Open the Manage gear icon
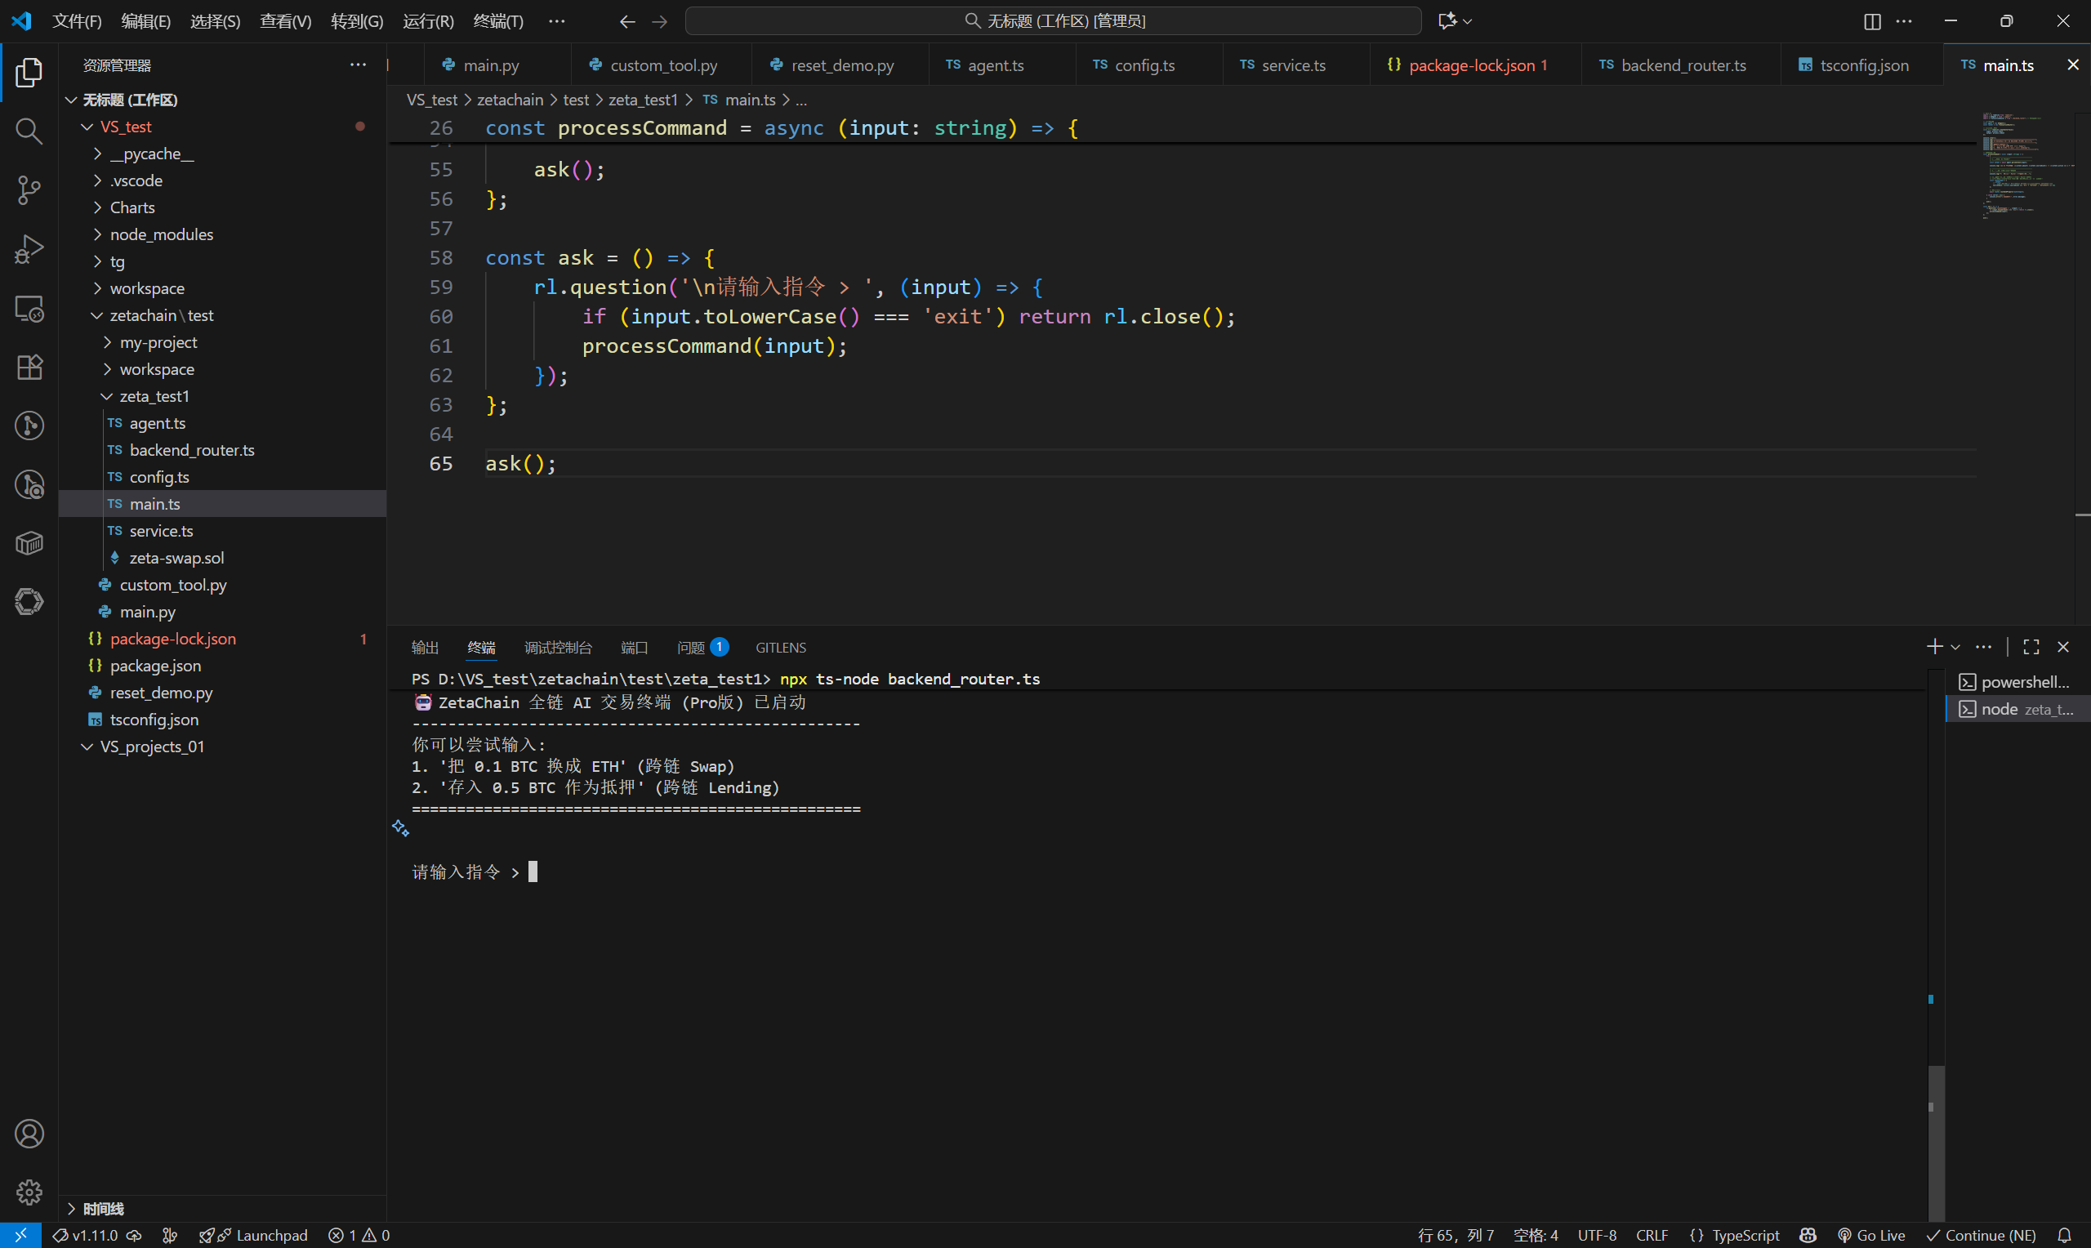The image size is (2091, 1248). coord(29,1192)
